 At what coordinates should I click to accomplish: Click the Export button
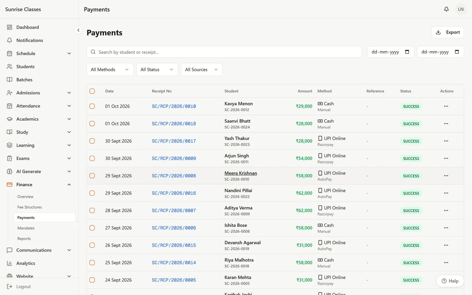(x=448, y=32)
